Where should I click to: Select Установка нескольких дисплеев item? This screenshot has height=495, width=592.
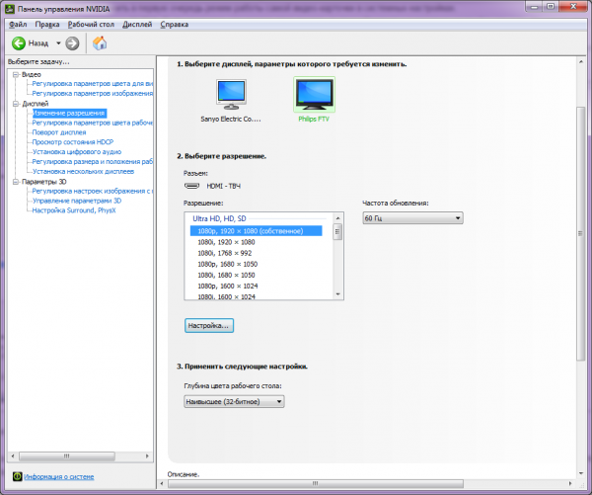pos(83,172)
